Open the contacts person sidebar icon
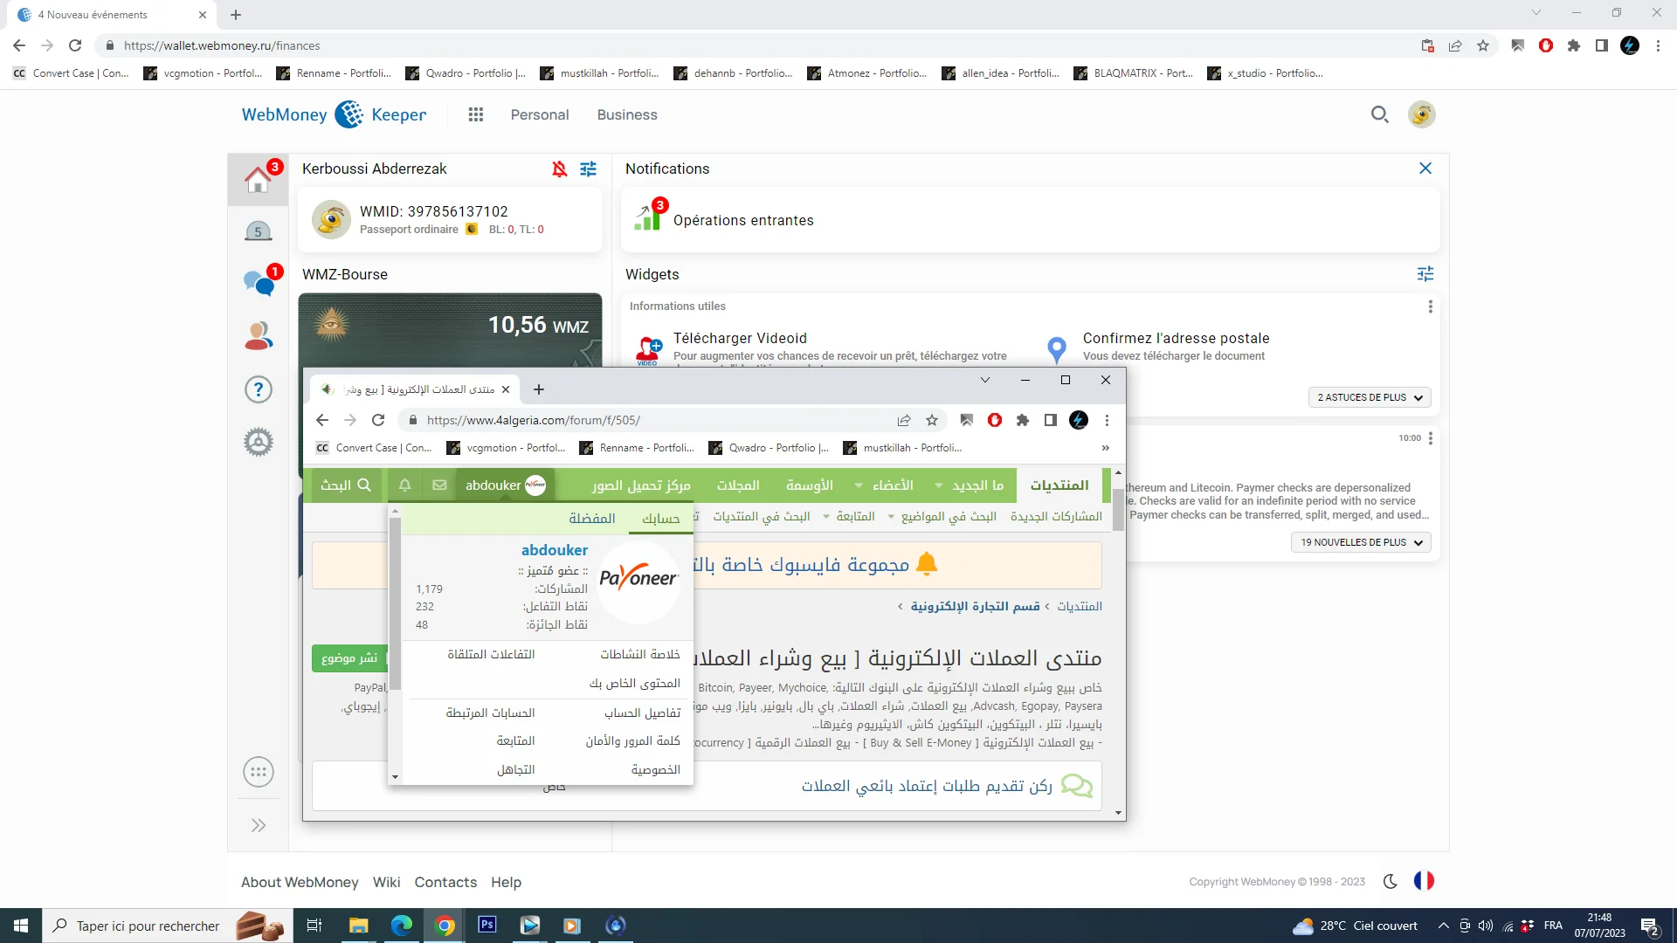The height and width of the screenshot is (943, 1677). click(258, 336)
